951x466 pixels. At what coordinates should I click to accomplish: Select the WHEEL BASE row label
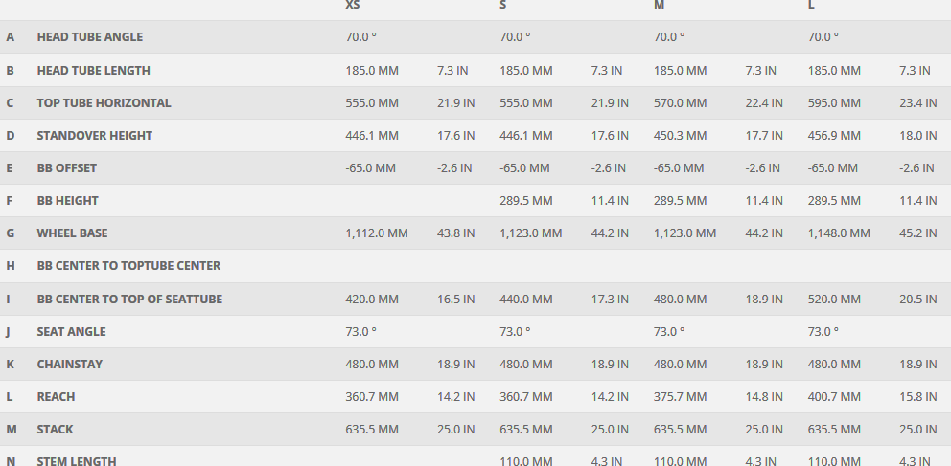(72, 233)
